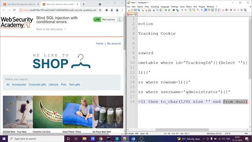Close the 'new 1' Notepad++ tab

[135, 15]
